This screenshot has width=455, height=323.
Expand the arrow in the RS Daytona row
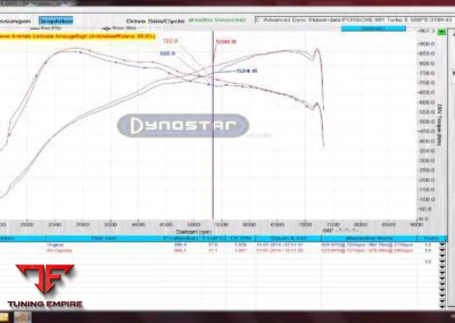[x=443, y=250]
